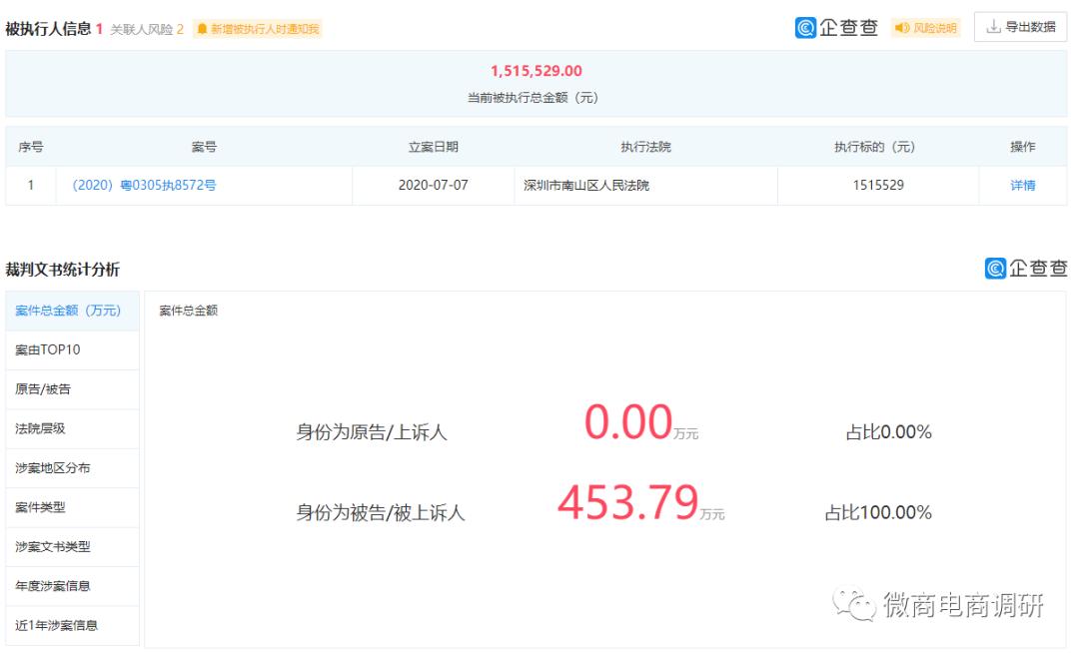Select the 近1年涉案信息 tab
The width and height of the screenshot is (1079, 653).
57,625
